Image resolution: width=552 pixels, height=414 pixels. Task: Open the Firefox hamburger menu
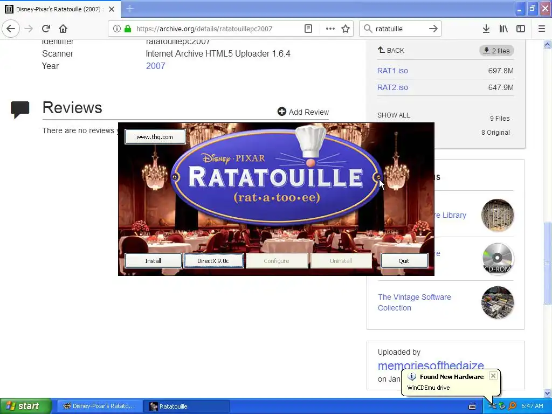pos(541,29)
